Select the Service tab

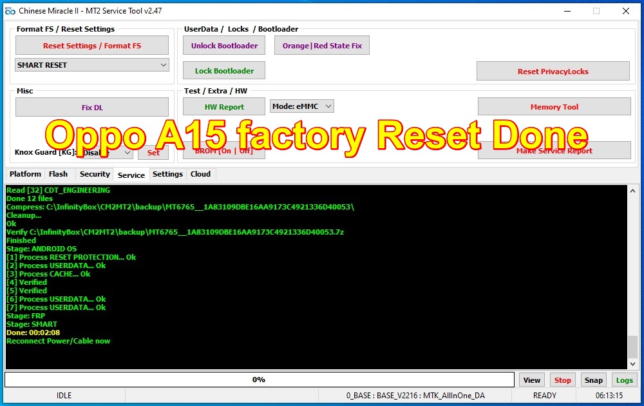point(131,175)
